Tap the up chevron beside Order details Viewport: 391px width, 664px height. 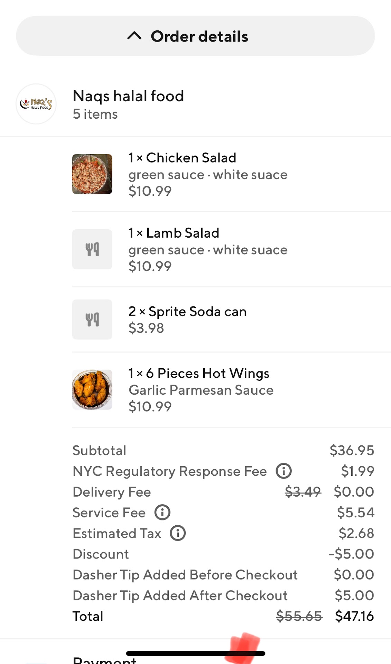point(134,36)
